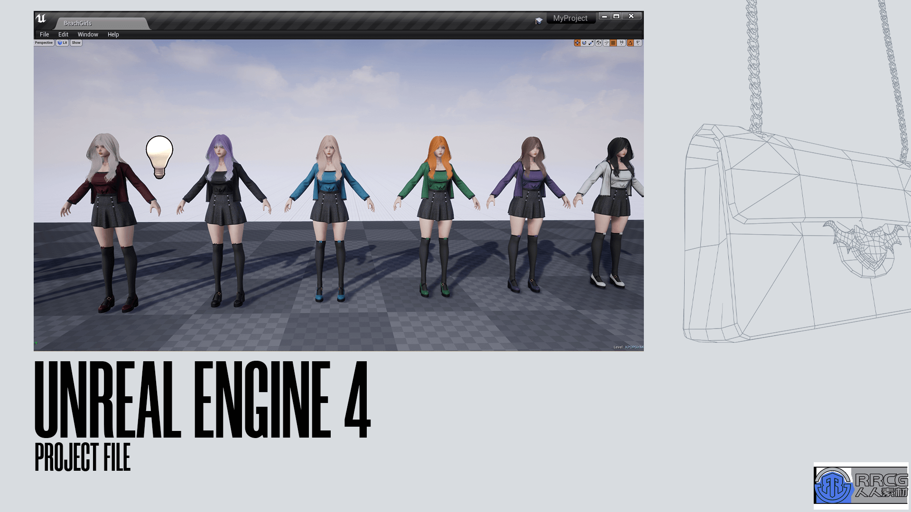Toggle surface snapping icon

pos(606,43)
